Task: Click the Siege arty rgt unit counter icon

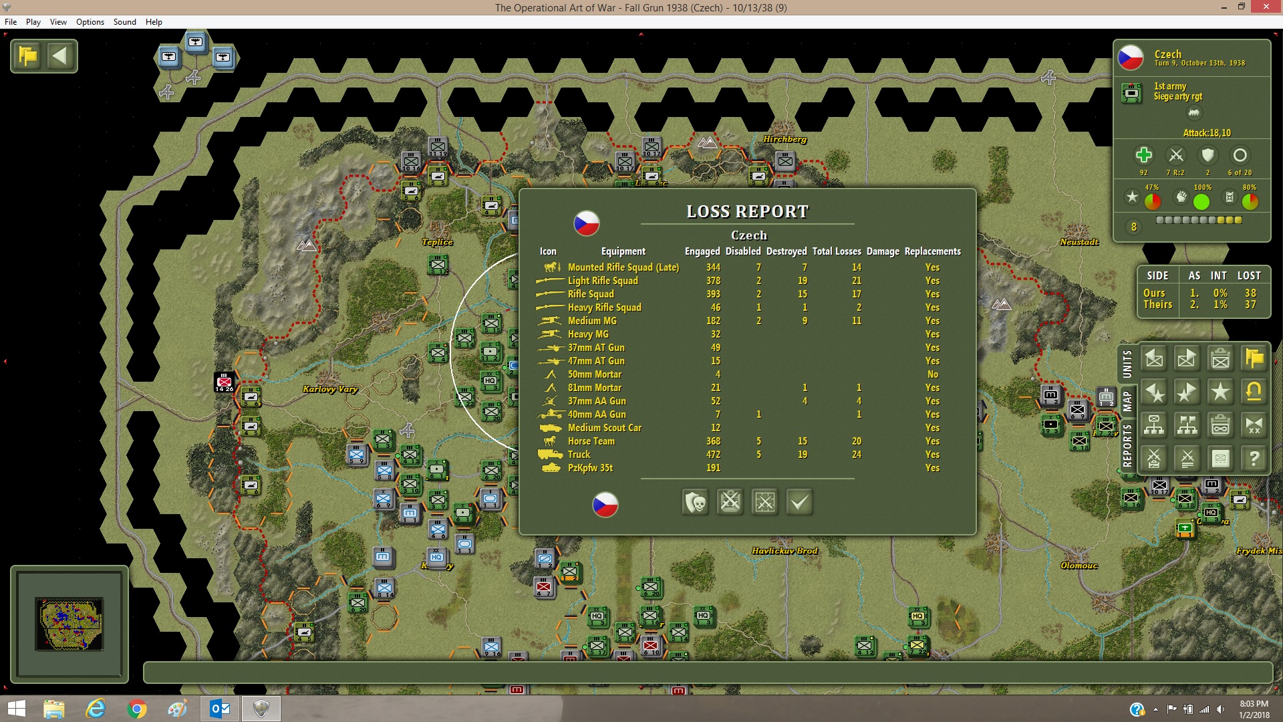Action: pyautogui.click(x=1132, y=92)
